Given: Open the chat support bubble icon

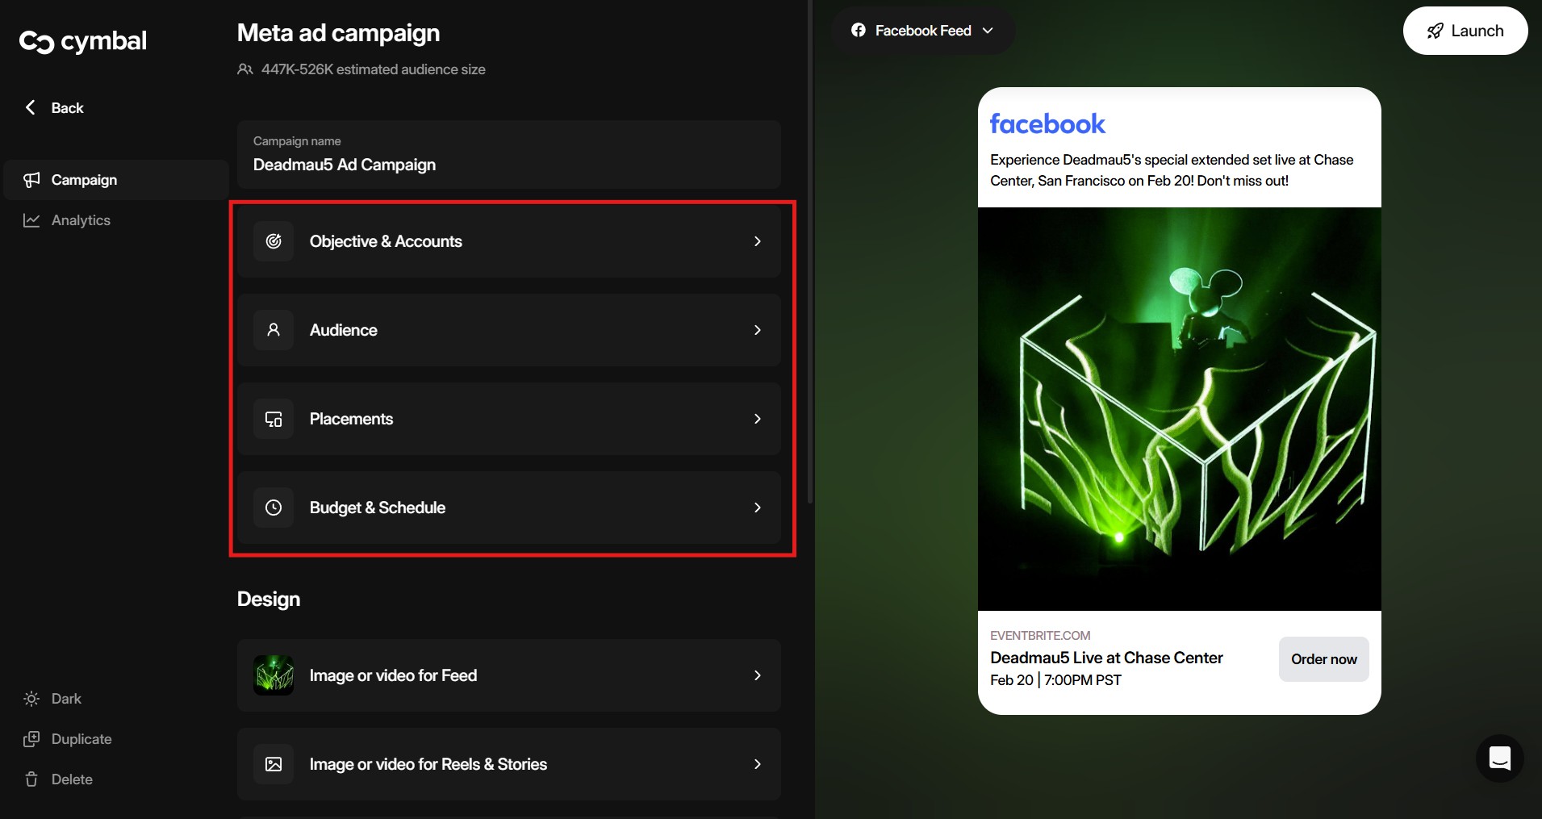Looking at the screenshot, I should click(x=1499, y=758).
